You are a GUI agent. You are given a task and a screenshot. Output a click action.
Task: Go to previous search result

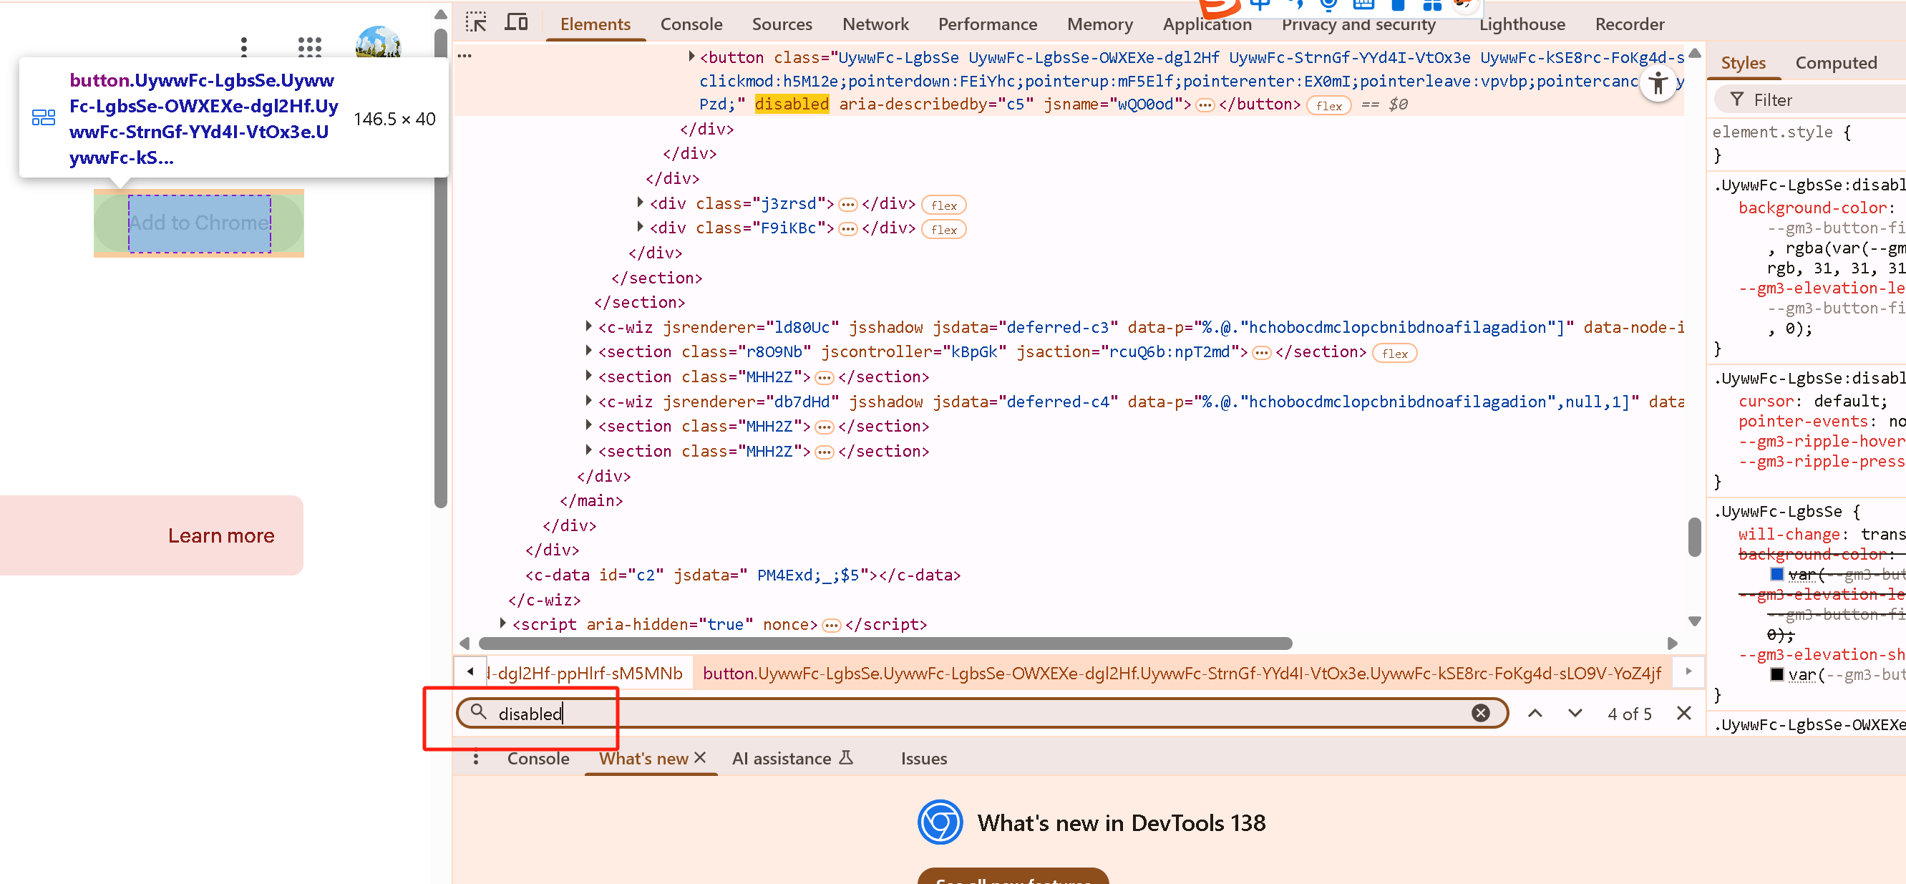[x=1535, y=713]
